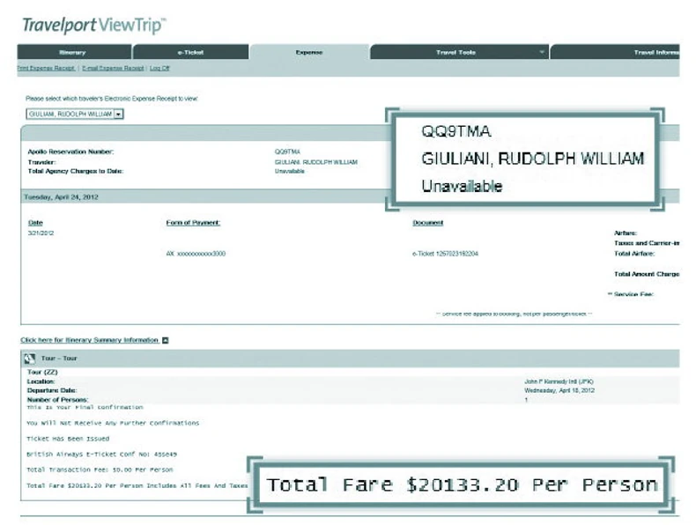Click the Log Off link

(159, 69)
